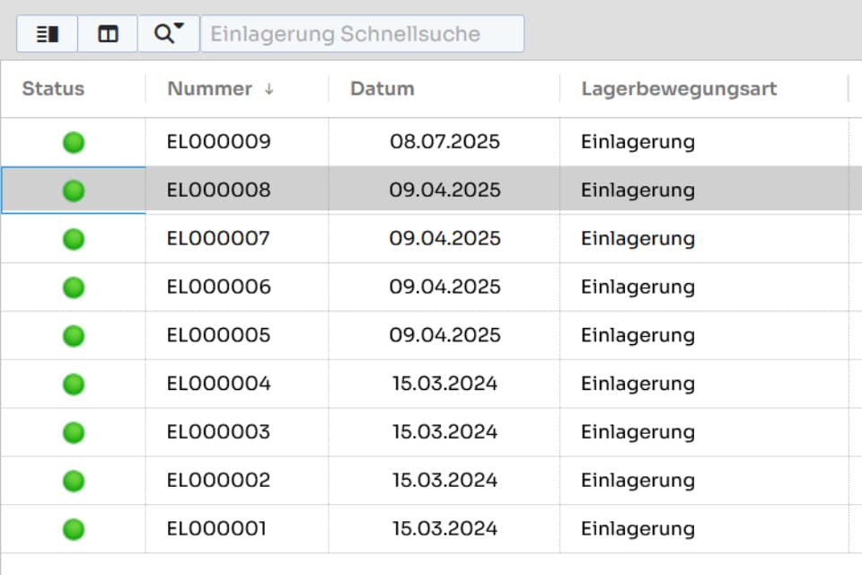Select the EL000007 row number cell
This screenshot has height=575, width=862.
point(218,239)
